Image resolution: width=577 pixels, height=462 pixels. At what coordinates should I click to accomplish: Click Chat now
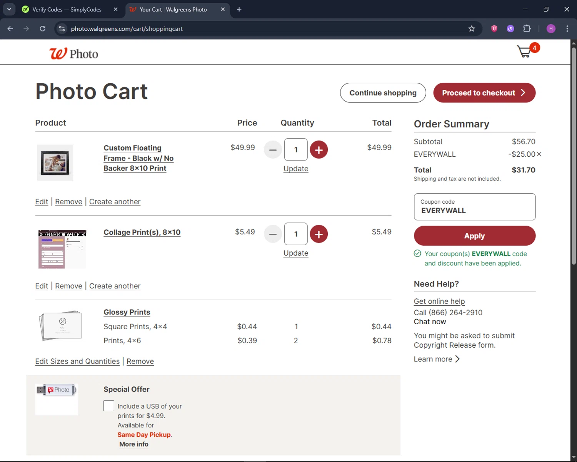coord(430,322)
